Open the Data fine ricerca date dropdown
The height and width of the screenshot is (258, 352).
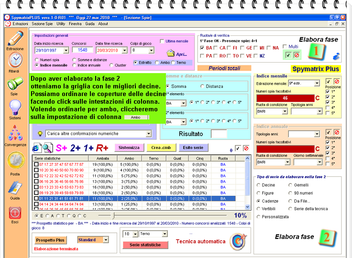click(125, 50)
